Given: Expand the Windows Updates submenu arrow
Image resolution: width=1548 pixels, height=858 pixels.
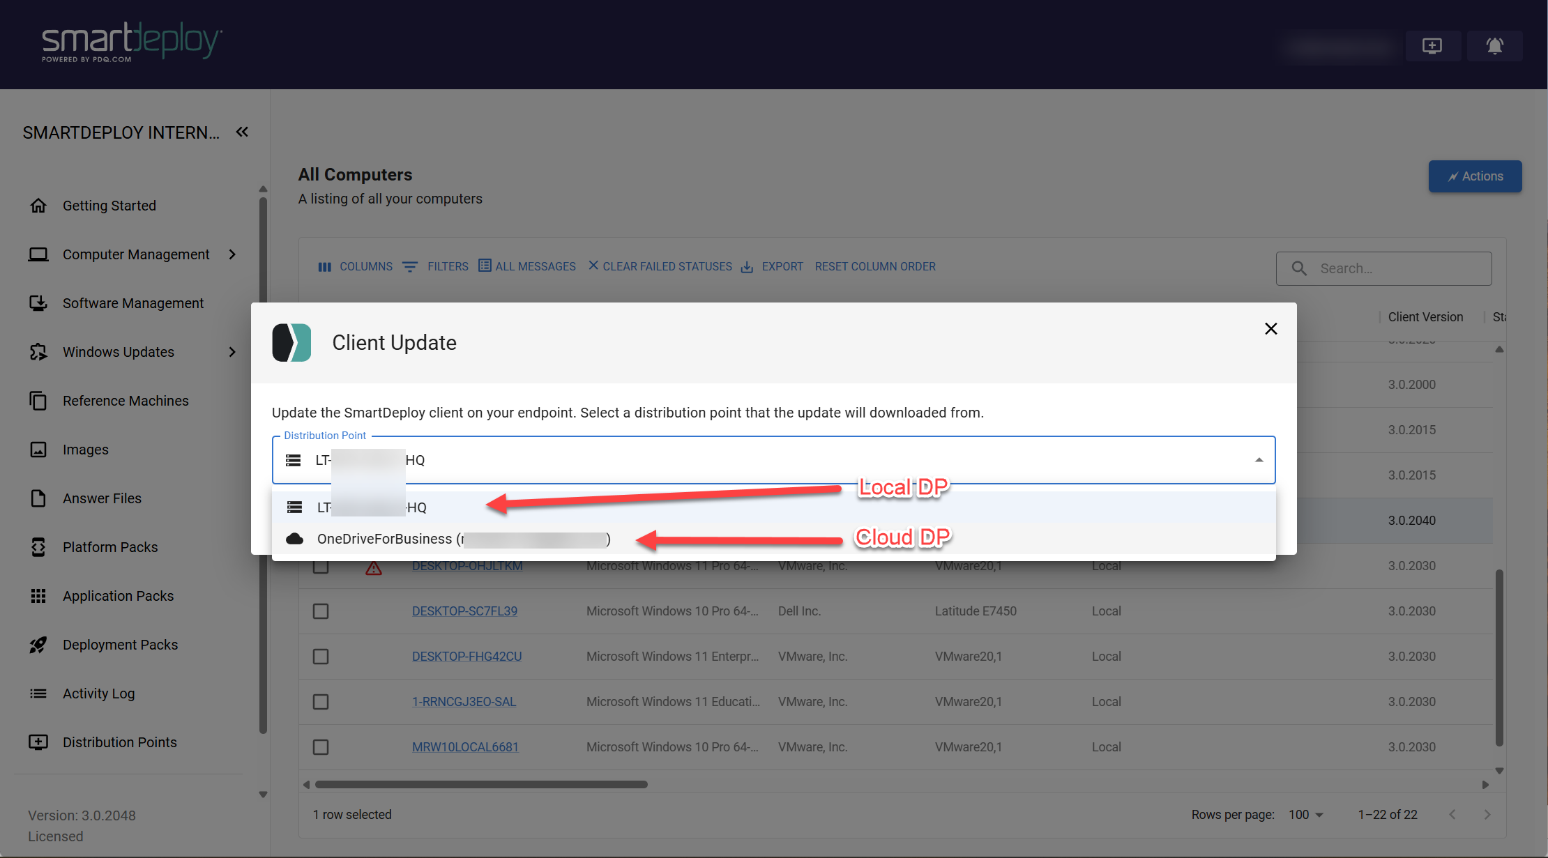Looking at the screenshot, I should (232, 352).
